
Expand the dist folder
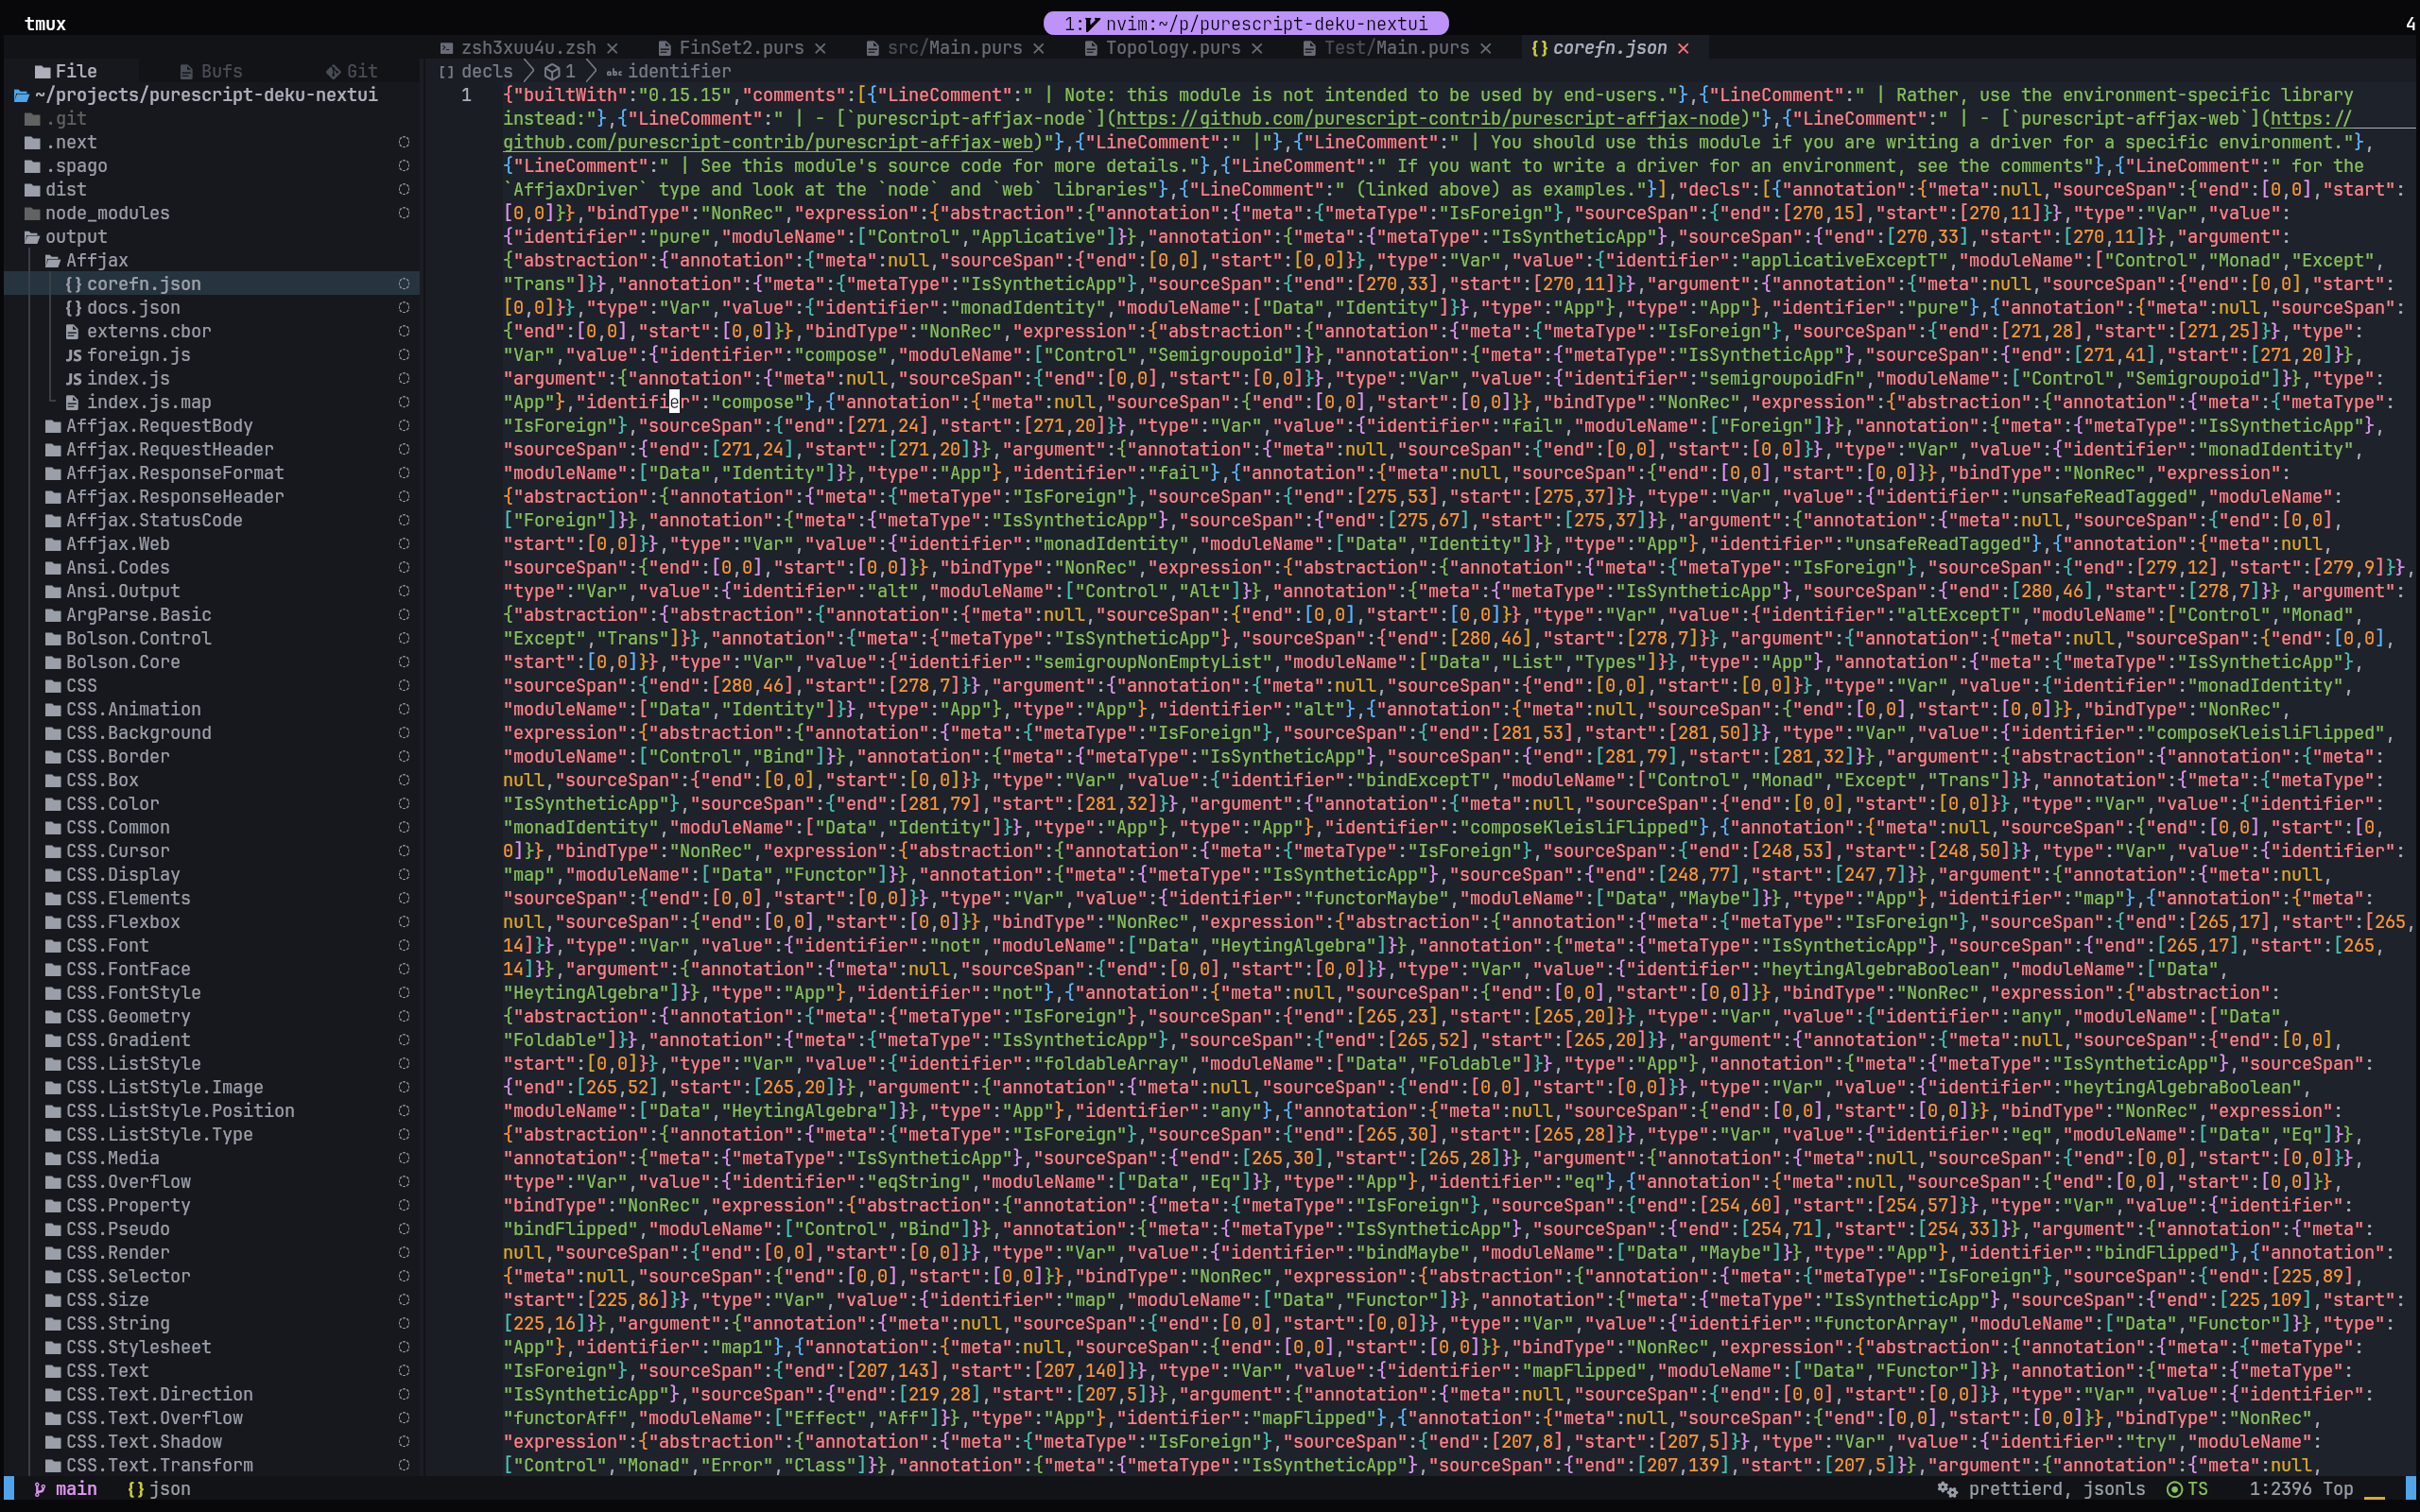click(x=55, y=189)
